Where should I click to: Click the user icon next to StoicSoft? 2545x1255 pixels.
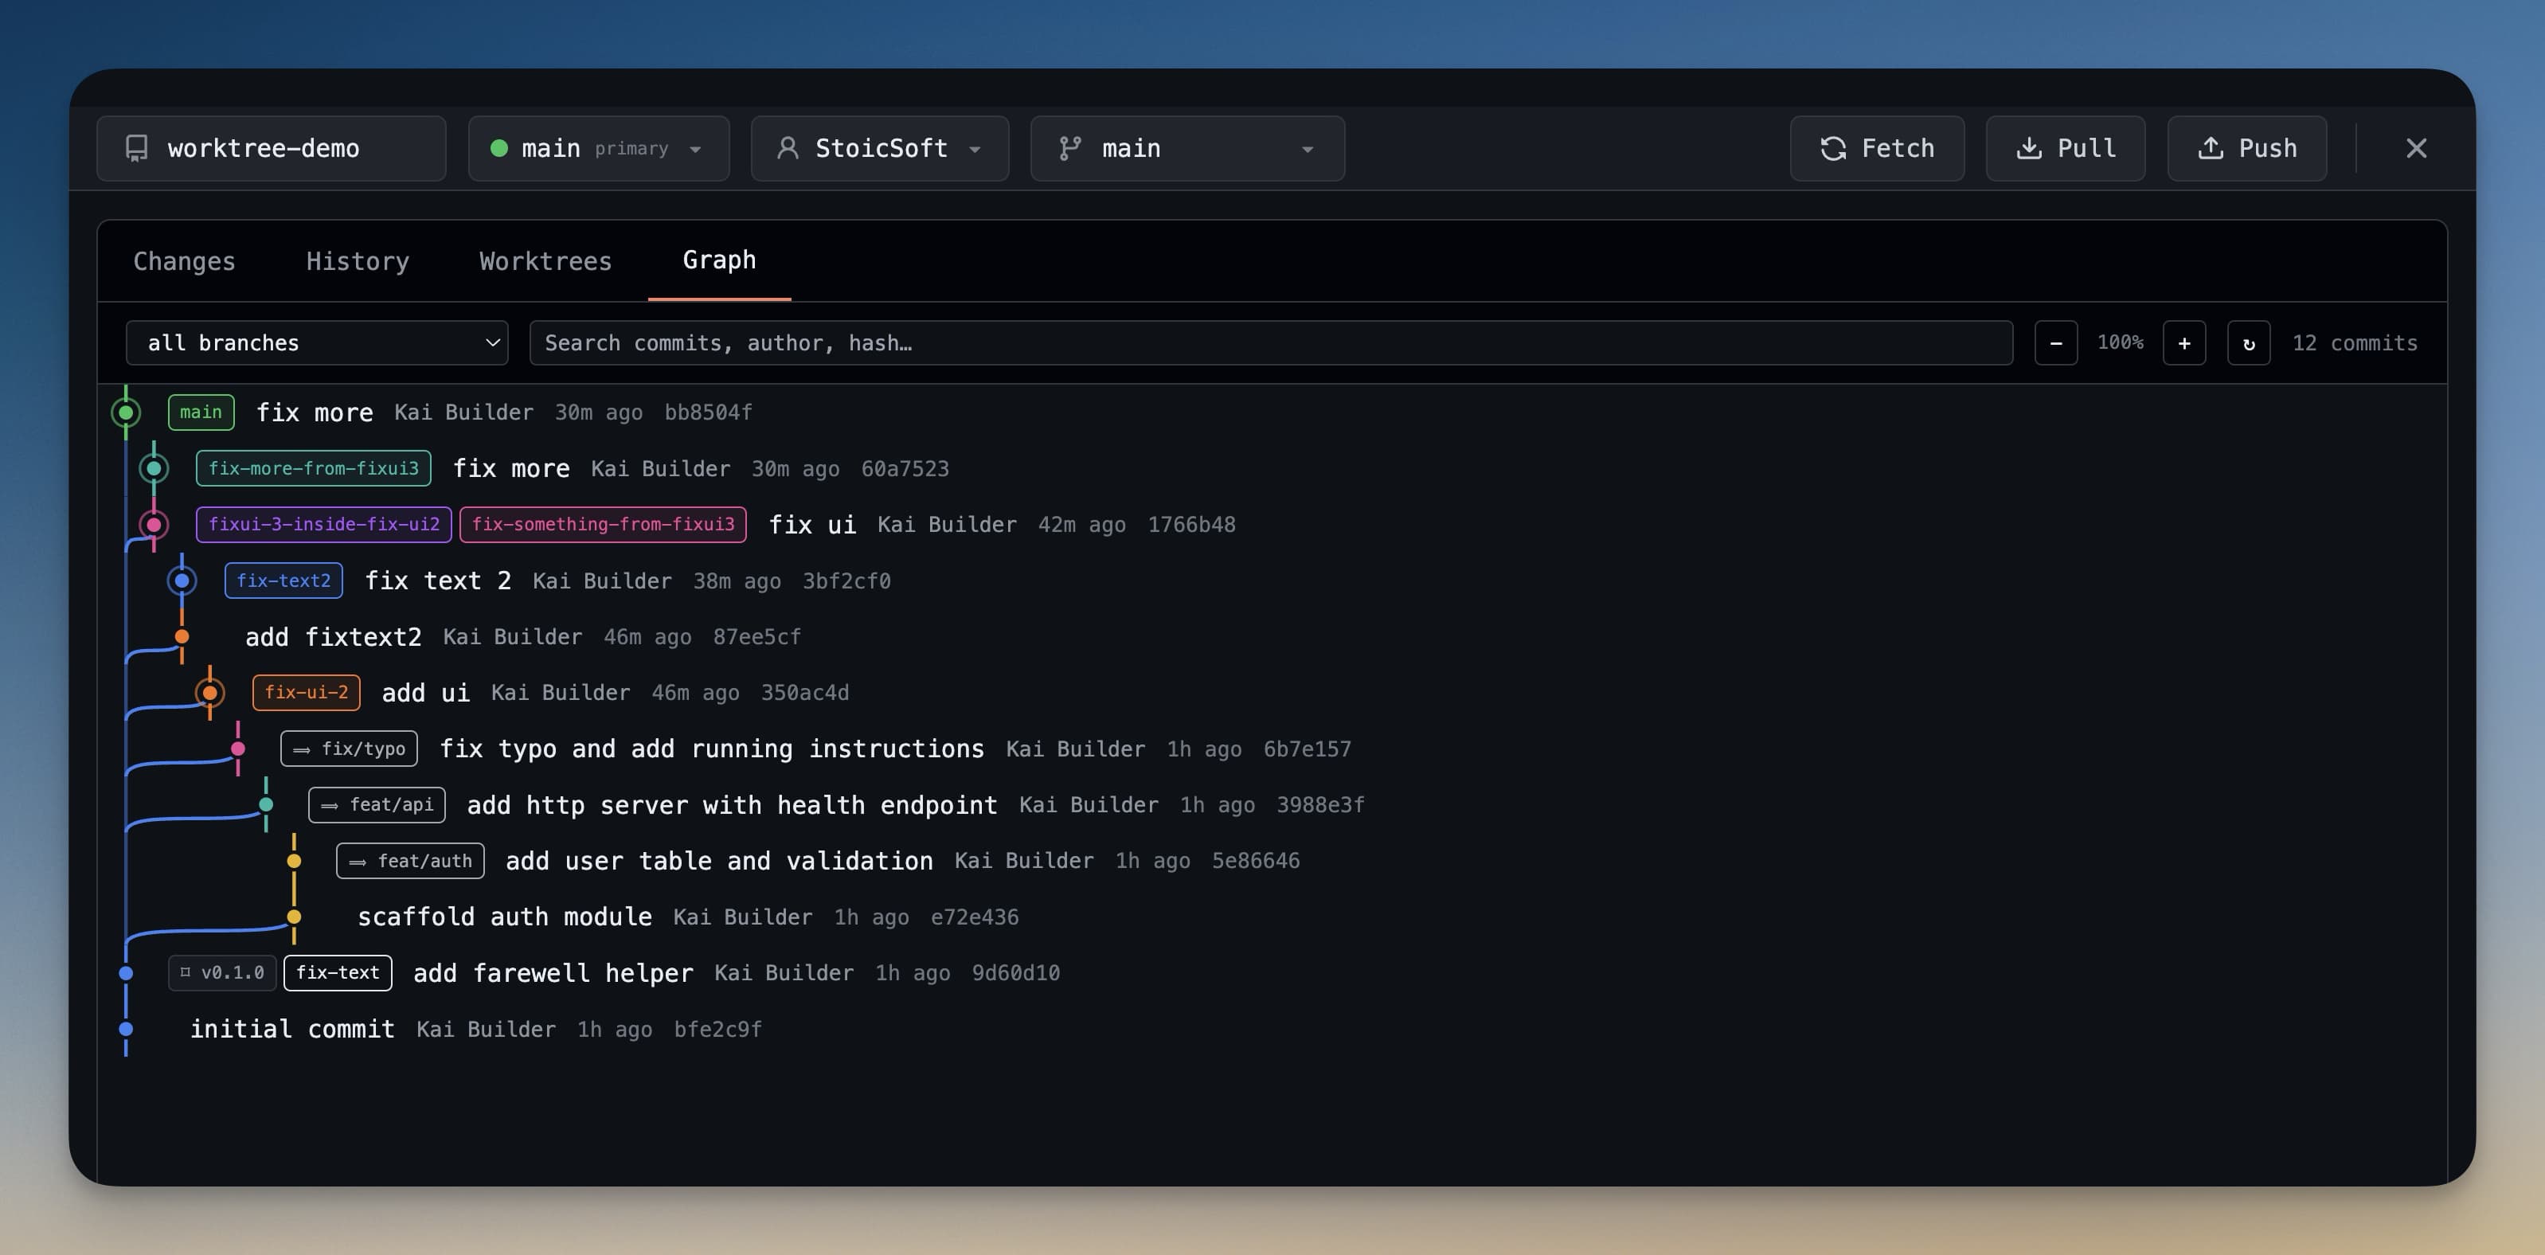(x=788, y=148)
